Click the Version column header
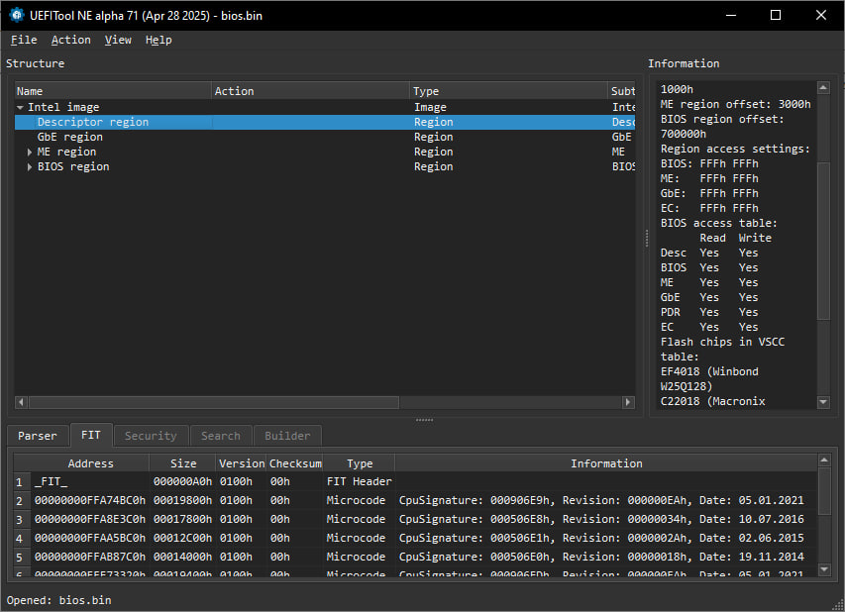845x612 pixels. pyautogui.click(x=242, y=463)
